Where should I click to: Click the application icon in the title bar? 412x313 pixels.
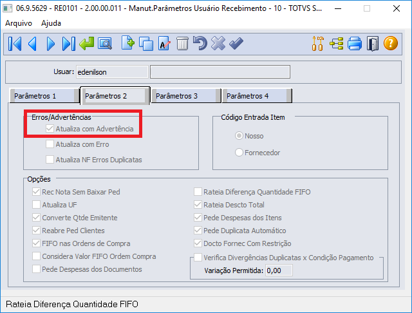click(7, 8)
